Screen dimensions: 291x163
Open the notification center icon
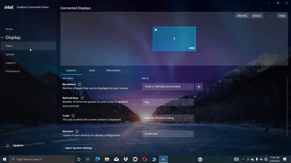(x=285, y=159)
